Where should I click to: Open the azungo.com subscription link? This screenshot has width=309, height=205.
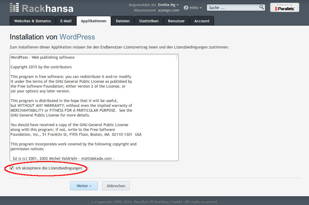pos(168,10)
